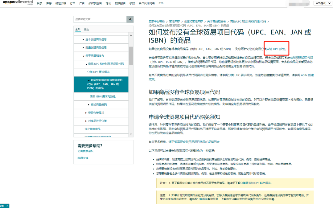Screen dimensions: 333x208
Task: Click 请下载需要全球贸易项目代码的品牌列表 link
Action: 194,142
